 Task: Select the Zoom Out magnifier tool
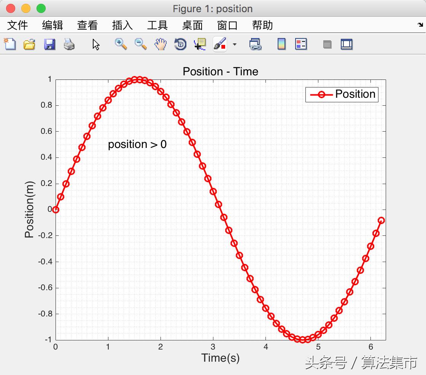tap(141, 44)
